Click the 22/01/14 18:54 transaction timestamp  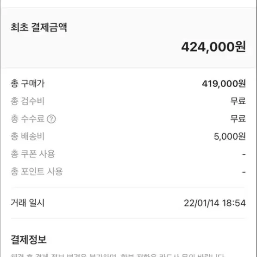(x=215, y=203)
